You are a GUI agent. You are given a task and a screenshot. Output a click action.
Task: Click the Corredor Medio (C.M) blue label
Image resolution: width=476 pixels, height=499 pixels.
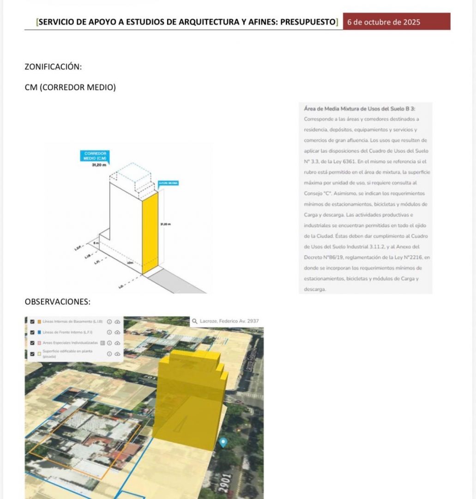96,155
